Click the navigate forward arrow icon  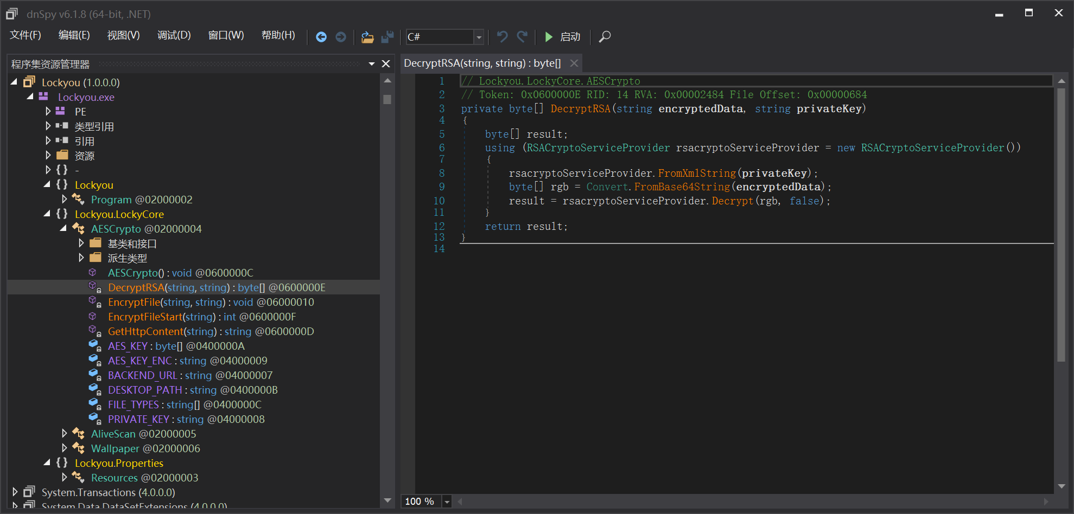pos(341,37)
